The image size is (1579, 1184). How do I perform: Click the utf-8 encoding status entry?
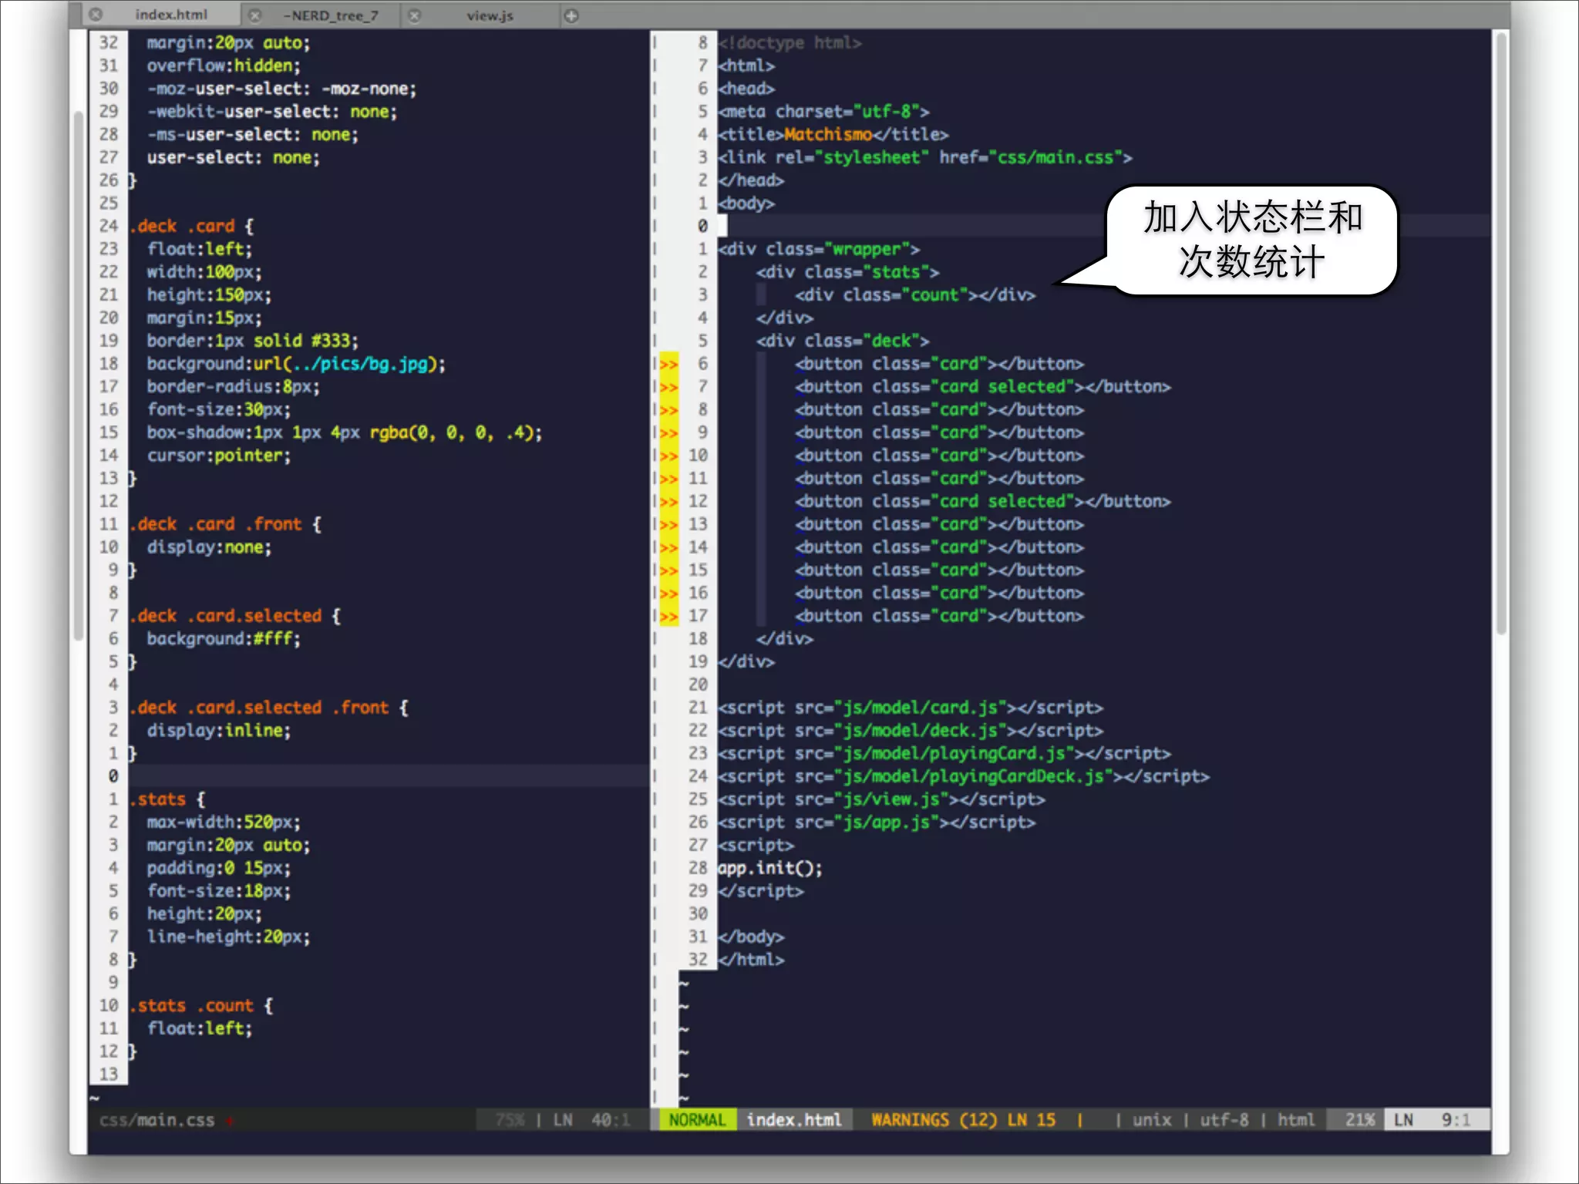point(1224,1120)
